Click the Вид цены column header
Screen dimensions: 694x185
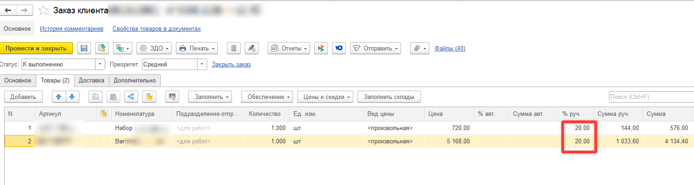(394, 114)
